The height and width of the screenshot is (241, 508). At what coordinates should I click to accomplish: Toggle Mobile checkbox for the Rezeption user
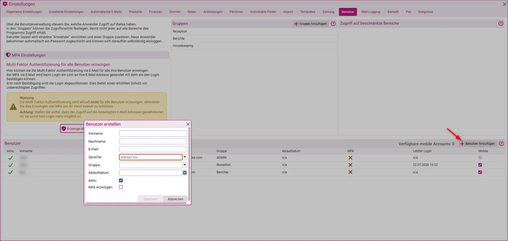tap(480, 165)
